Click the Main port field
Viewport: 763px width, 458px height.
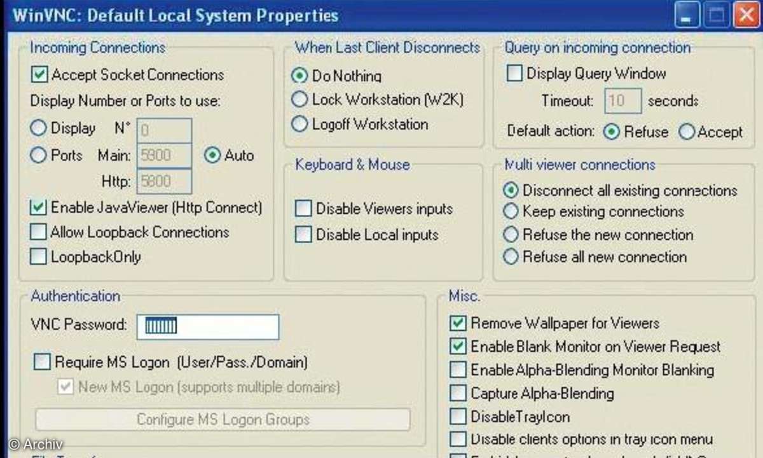(164, 156)
